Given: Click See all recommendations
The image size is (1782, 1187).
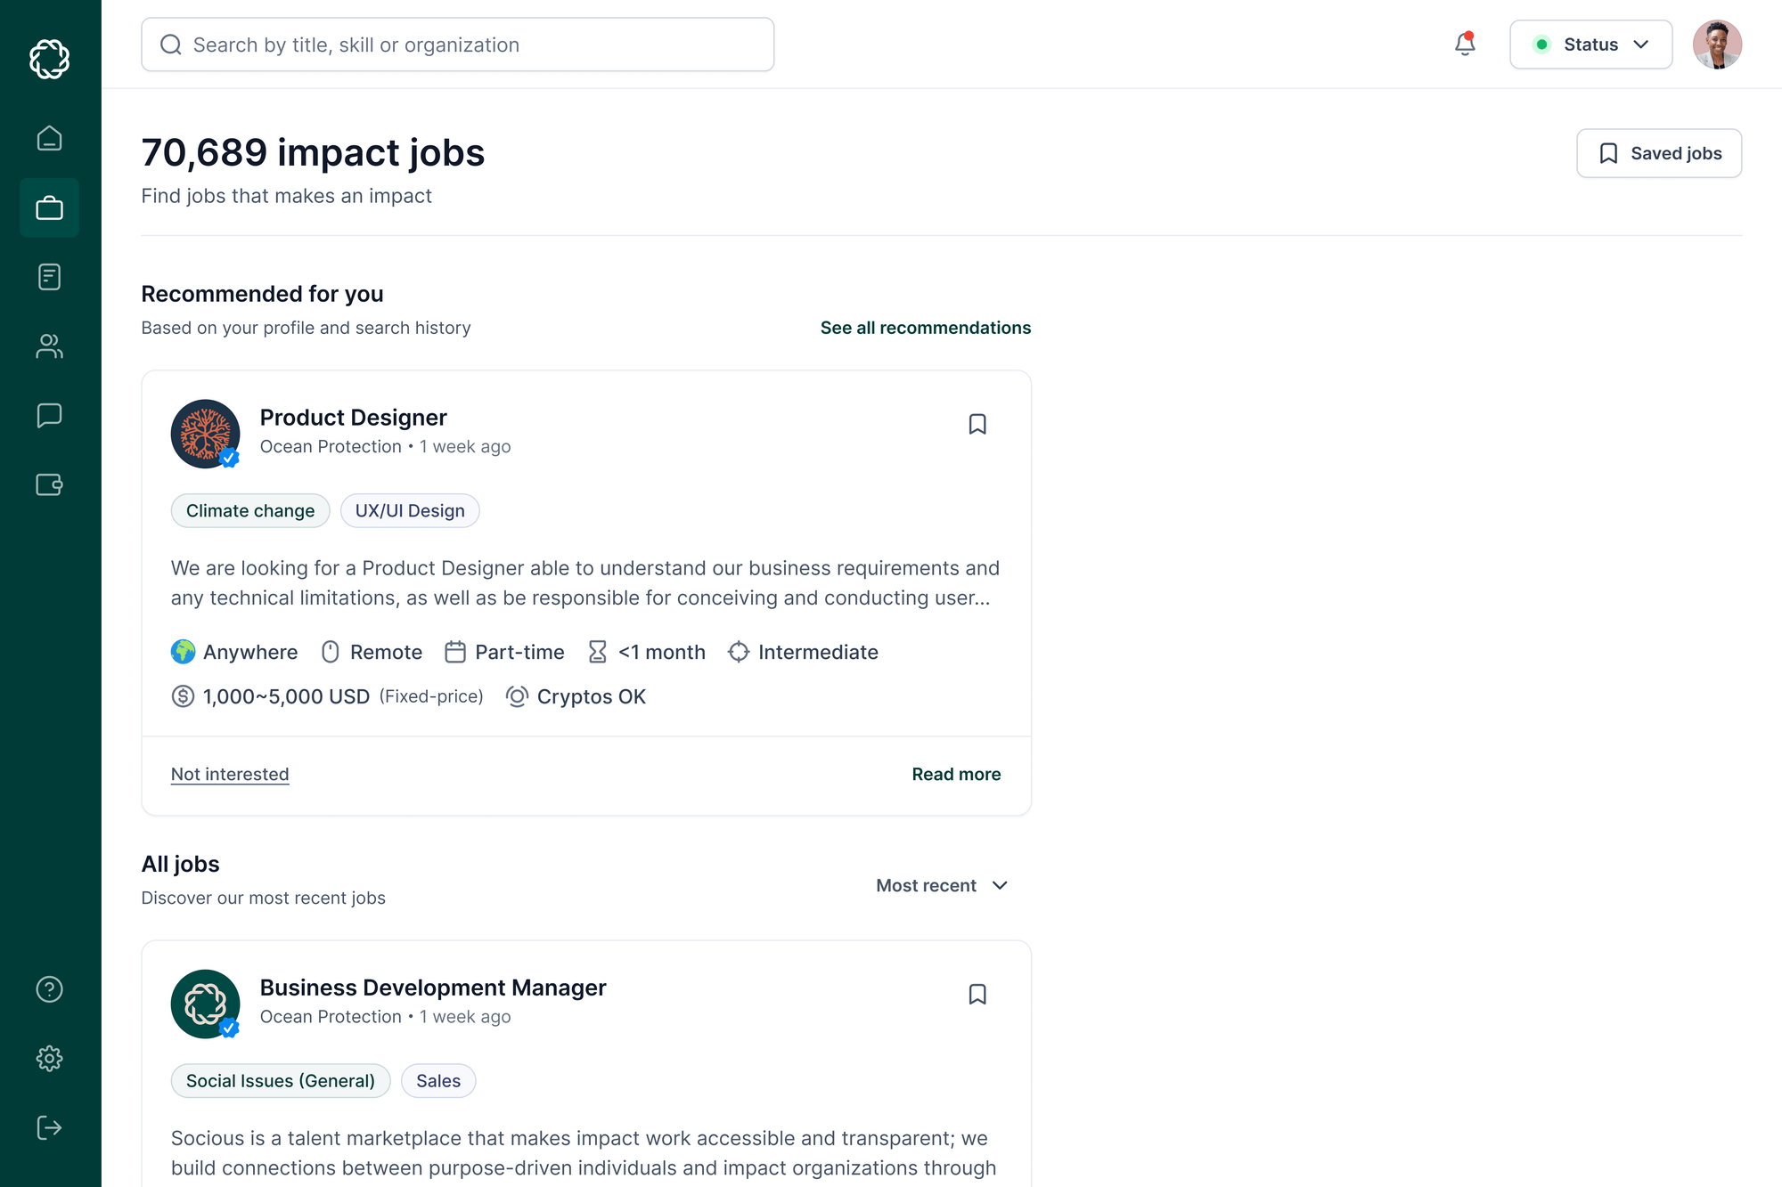Looking at the screenshot, I should (x=925, y=328).
